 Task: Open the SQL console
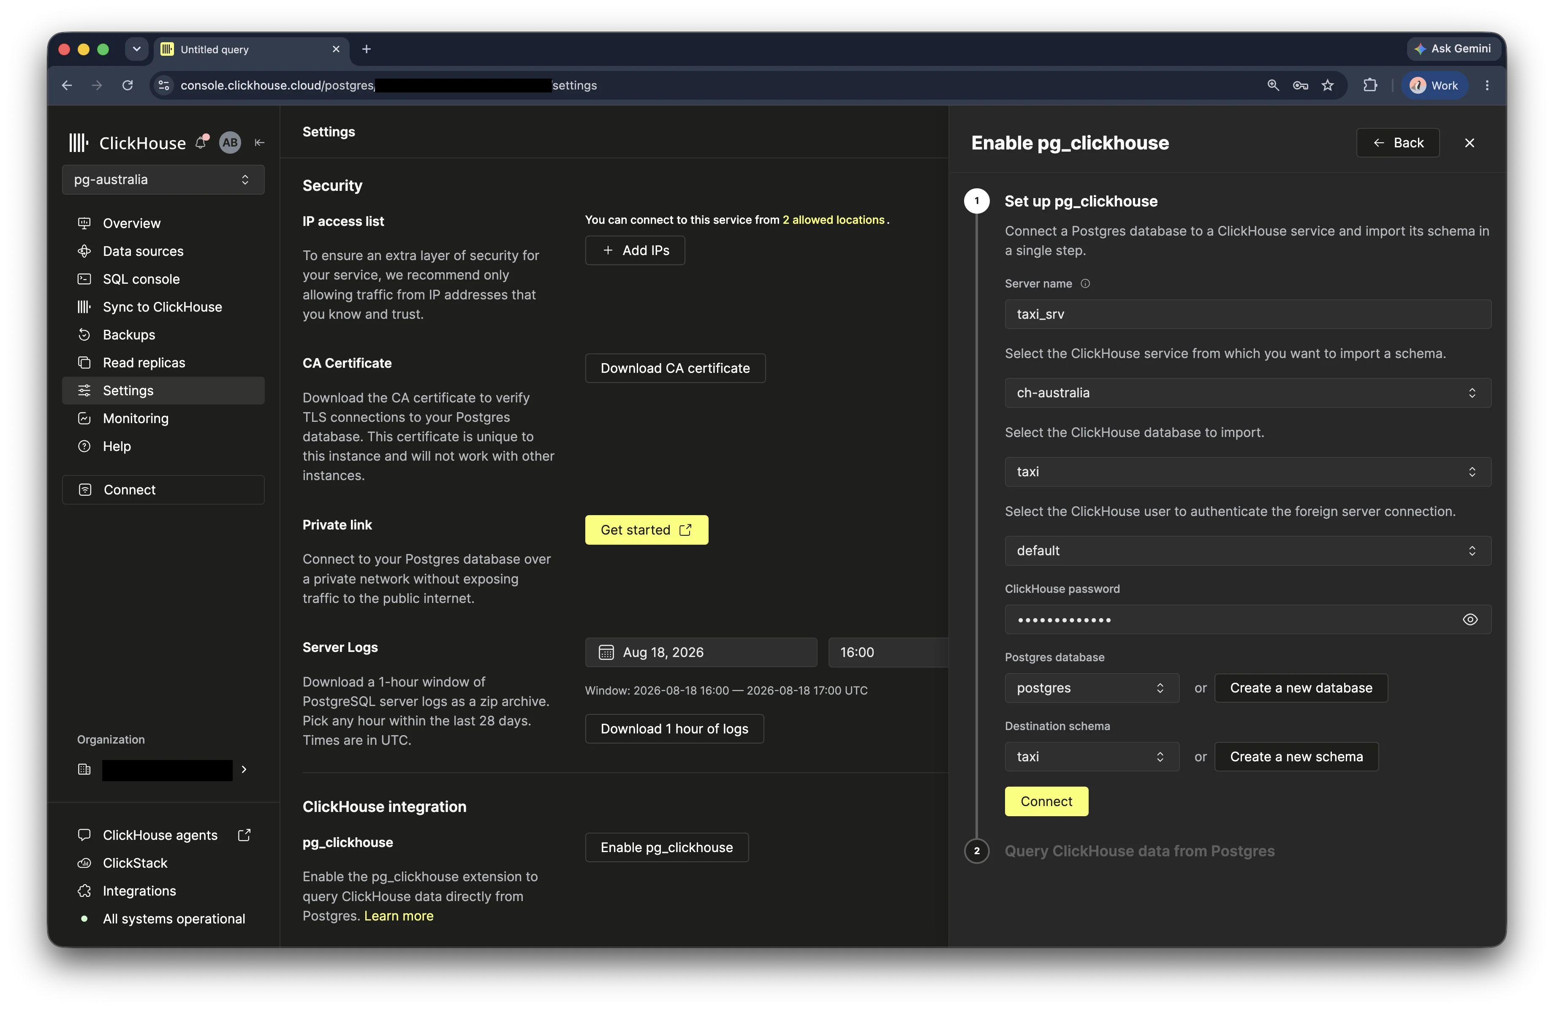click(163, 279)
